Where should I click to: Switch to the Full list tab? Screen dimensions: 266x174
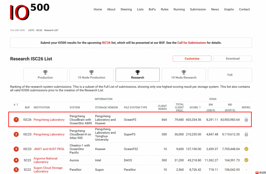[x=230, y=75]
